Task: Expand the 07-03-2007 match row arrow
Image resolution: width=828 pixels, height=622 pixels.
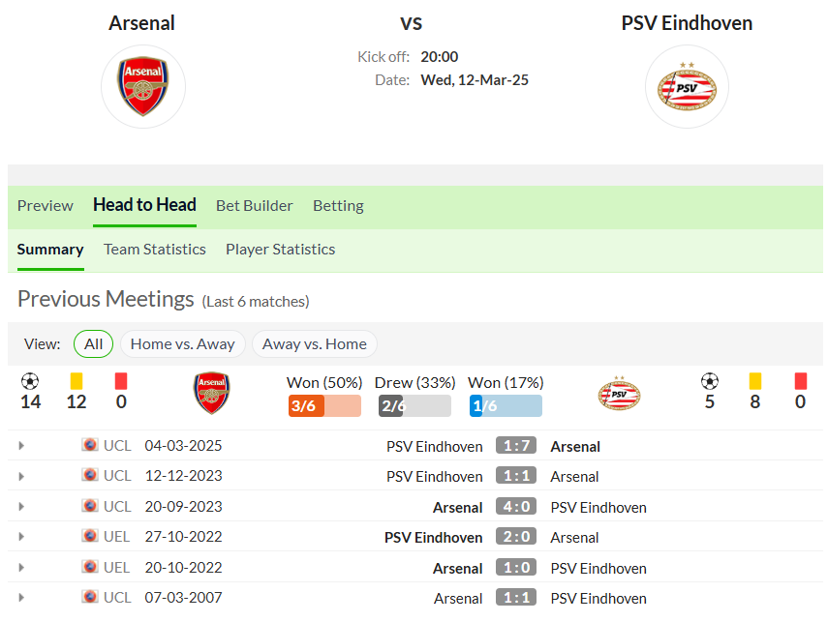Action: pyautogui.click(x=21, y=598)
